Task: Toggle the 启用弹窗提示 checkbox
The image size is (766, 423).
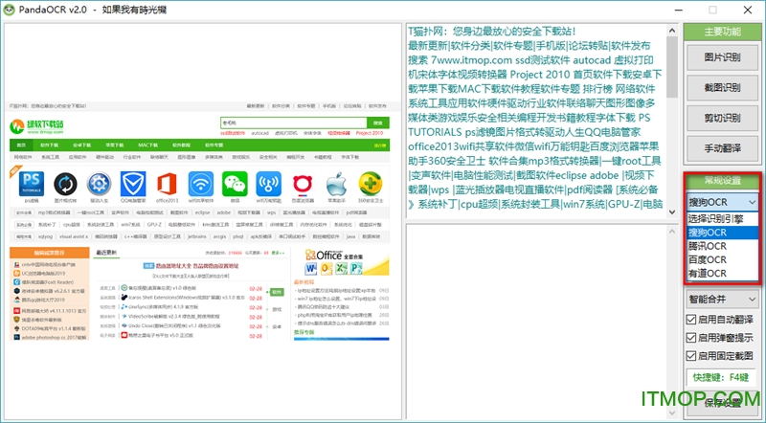Action: [x=690, y=338]
